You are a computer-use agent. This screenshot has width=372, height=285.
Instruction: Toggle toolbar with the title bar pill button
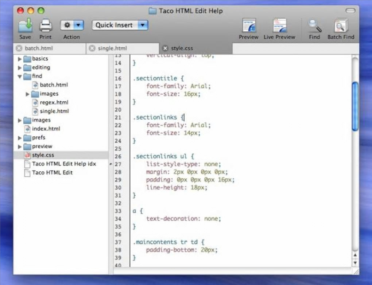pos(350,11)
